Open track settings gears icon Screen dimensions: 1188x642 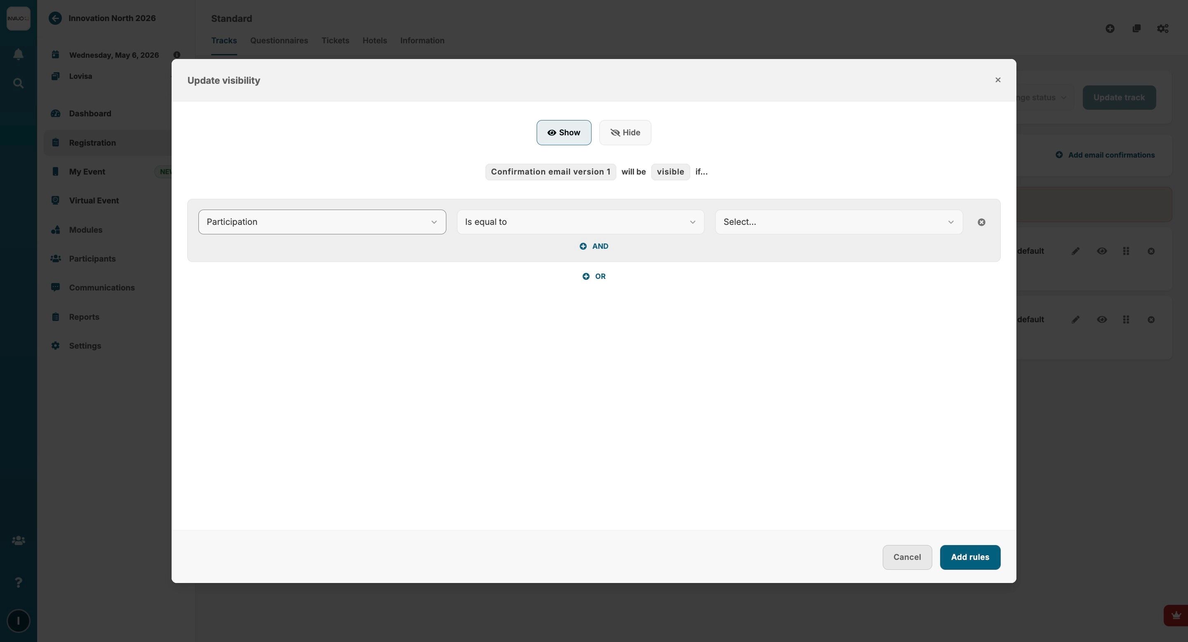pyautogui.click(x=1163, y=28)
